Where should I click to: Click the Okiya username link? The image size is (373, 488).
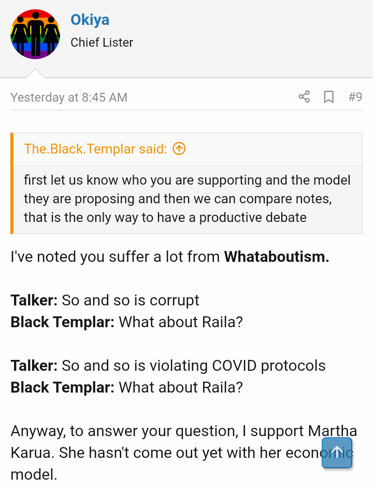tap(90, 20)
